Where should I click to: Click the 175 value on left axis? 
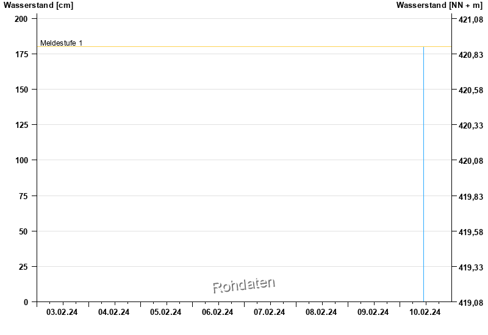pyautogui.click(x=22, y=54)
